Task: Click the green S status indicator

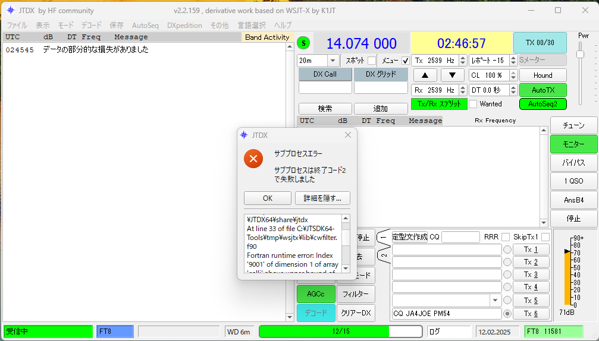Action: point(303,43)
